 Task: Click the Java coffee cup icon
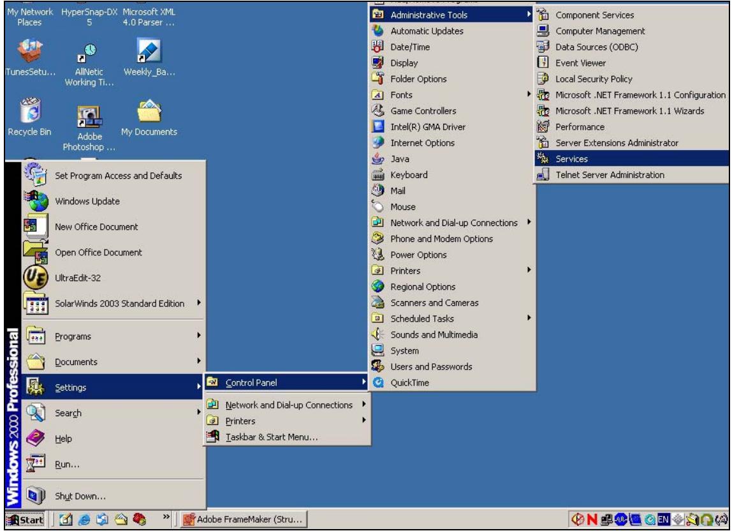[x=377, y=158]
